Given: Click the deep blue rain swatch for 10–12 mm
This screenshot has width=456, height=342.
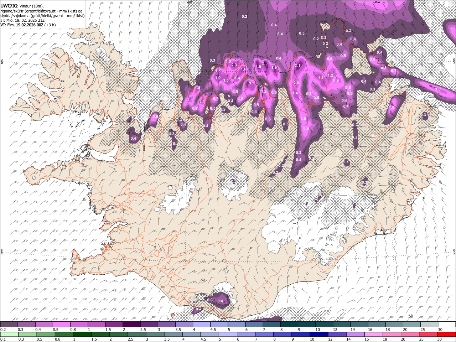Looking at the screenshot, I should point(319,335).
